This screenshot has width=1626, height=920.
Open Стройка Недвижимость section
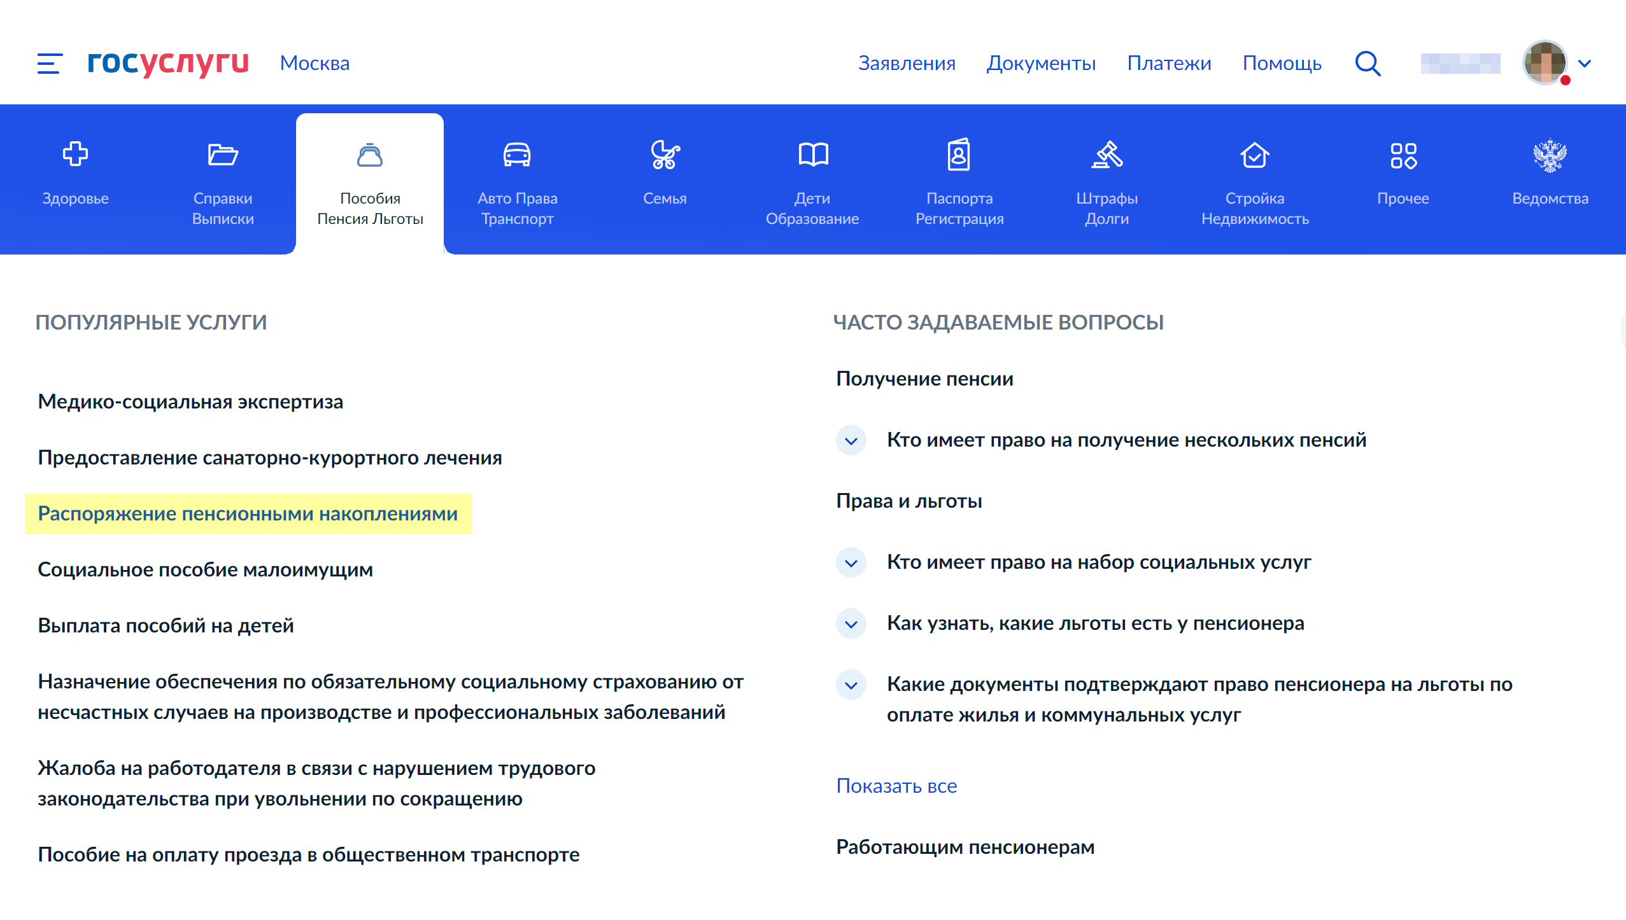(x=1253, y=182)
